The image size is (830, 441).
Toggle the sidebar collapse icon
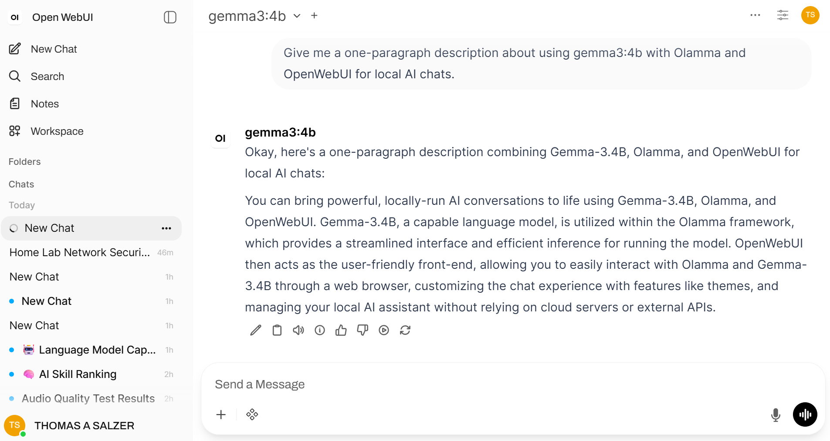(x=170, y=17)
